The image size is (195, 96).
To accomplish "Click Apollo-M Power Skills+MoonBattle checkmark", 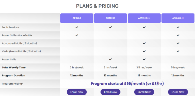I will point(178,35).
